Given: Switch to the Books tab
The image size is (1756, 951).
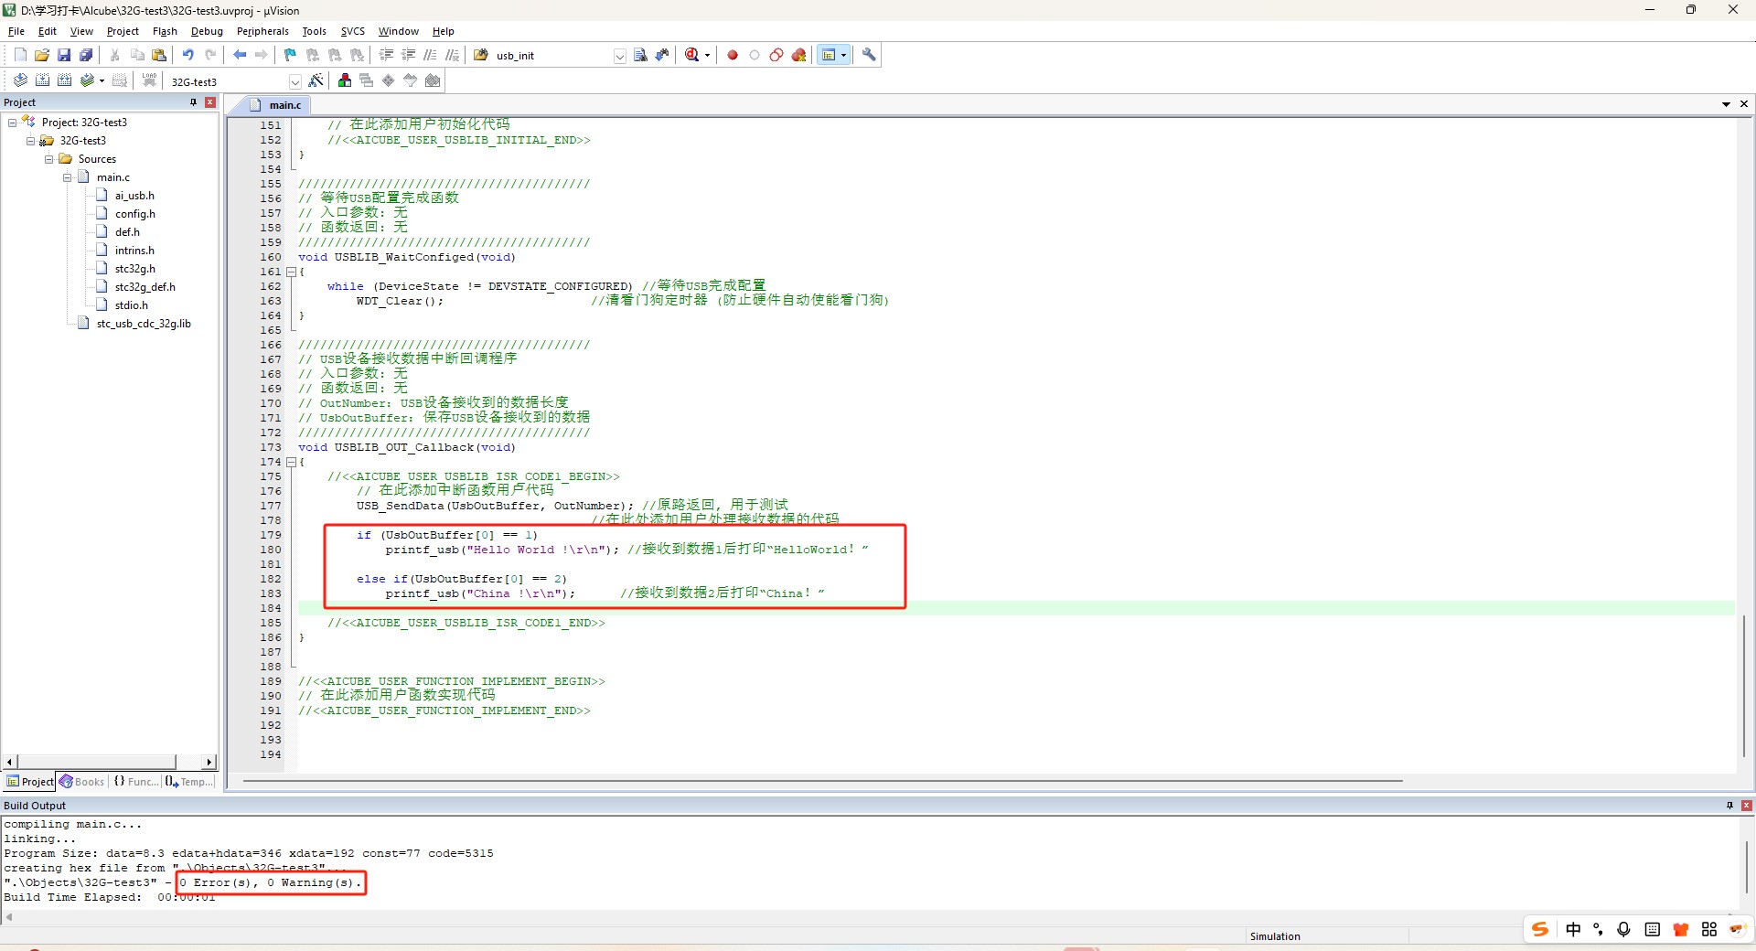Looking at the screenshot, I should (x=82, y=782).
